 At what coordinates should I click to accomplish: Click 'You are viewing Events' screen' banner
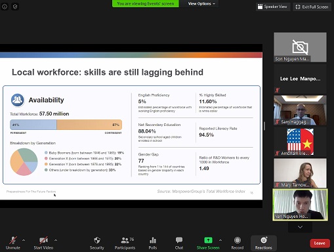coord(146,3)
